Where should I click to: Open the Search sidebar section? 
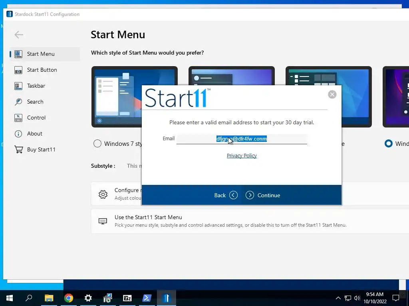(45, 102)
